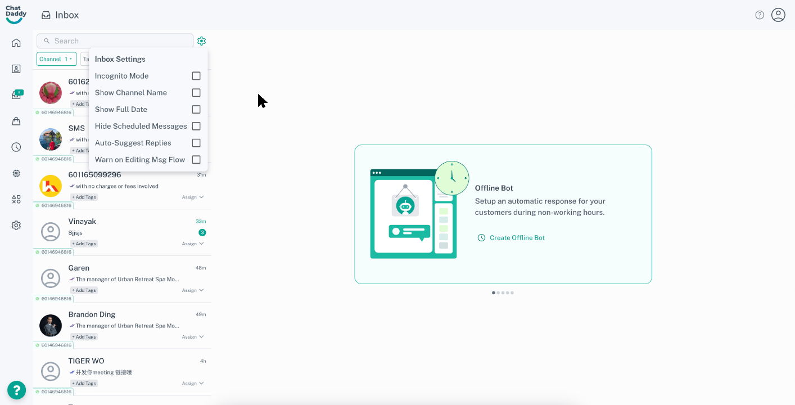Screen dimensions: 795x405
Task: Expand the Channel filter dropdown
Action: tap(56, 59)
